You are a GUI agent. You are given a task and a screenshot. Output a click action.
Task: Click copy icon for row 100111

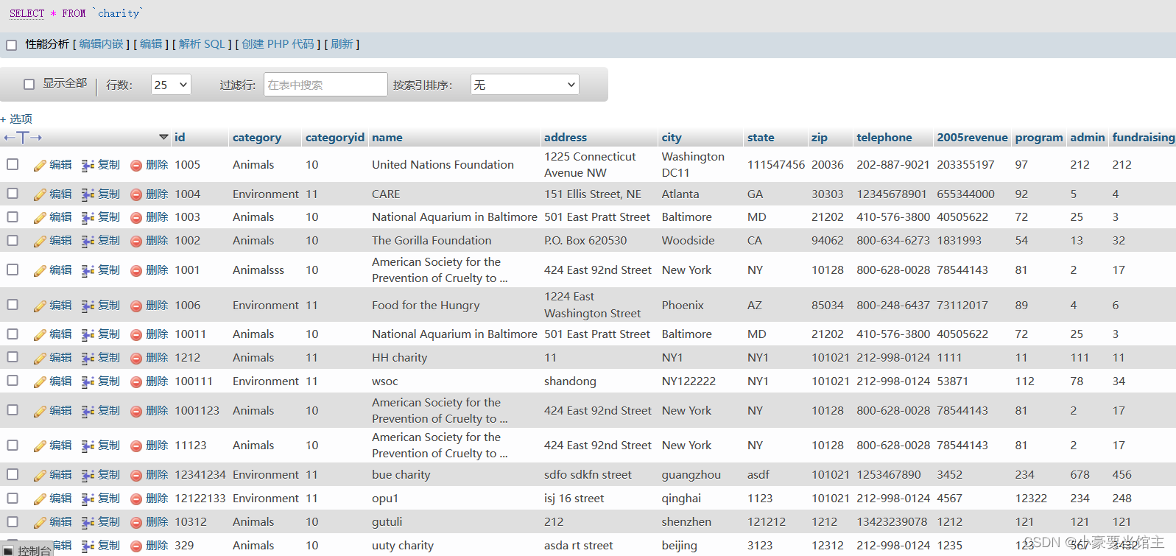click(x=88, y=382)
